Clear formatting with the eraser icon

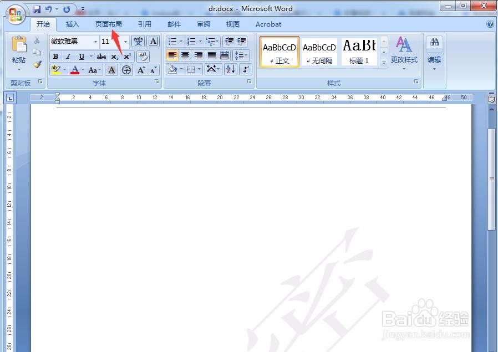pyautogui.click(x=143, y=57)
